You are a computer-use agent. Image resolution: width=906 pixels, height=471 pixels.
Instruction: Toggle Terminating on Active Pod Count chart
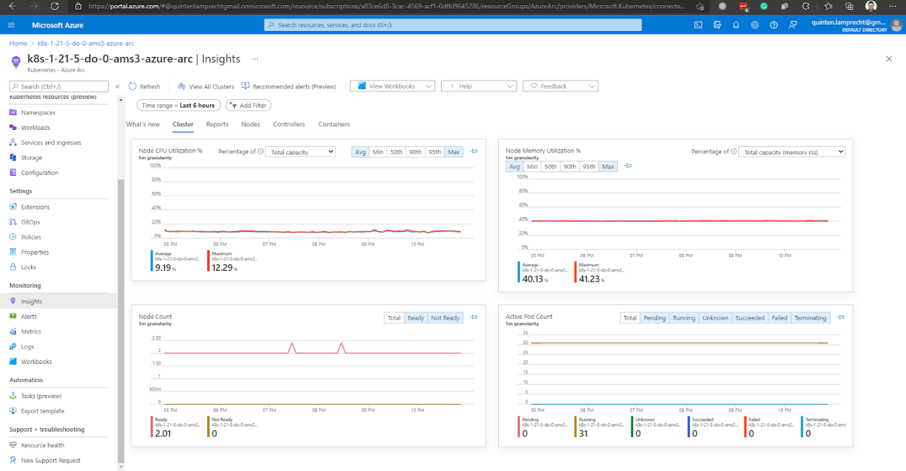810,318
